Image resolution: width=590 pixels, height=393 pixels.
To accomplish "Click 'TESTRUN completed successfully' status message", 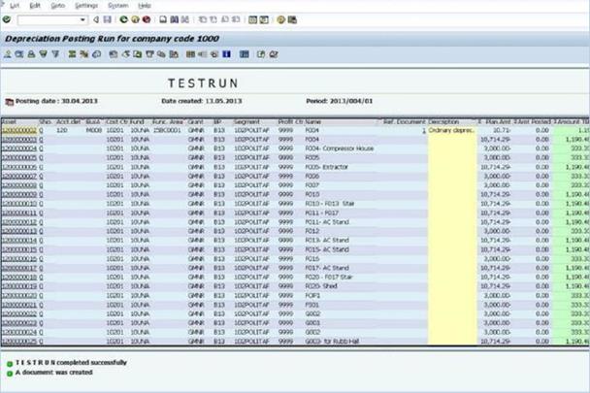I will click(x=71, y=363).
